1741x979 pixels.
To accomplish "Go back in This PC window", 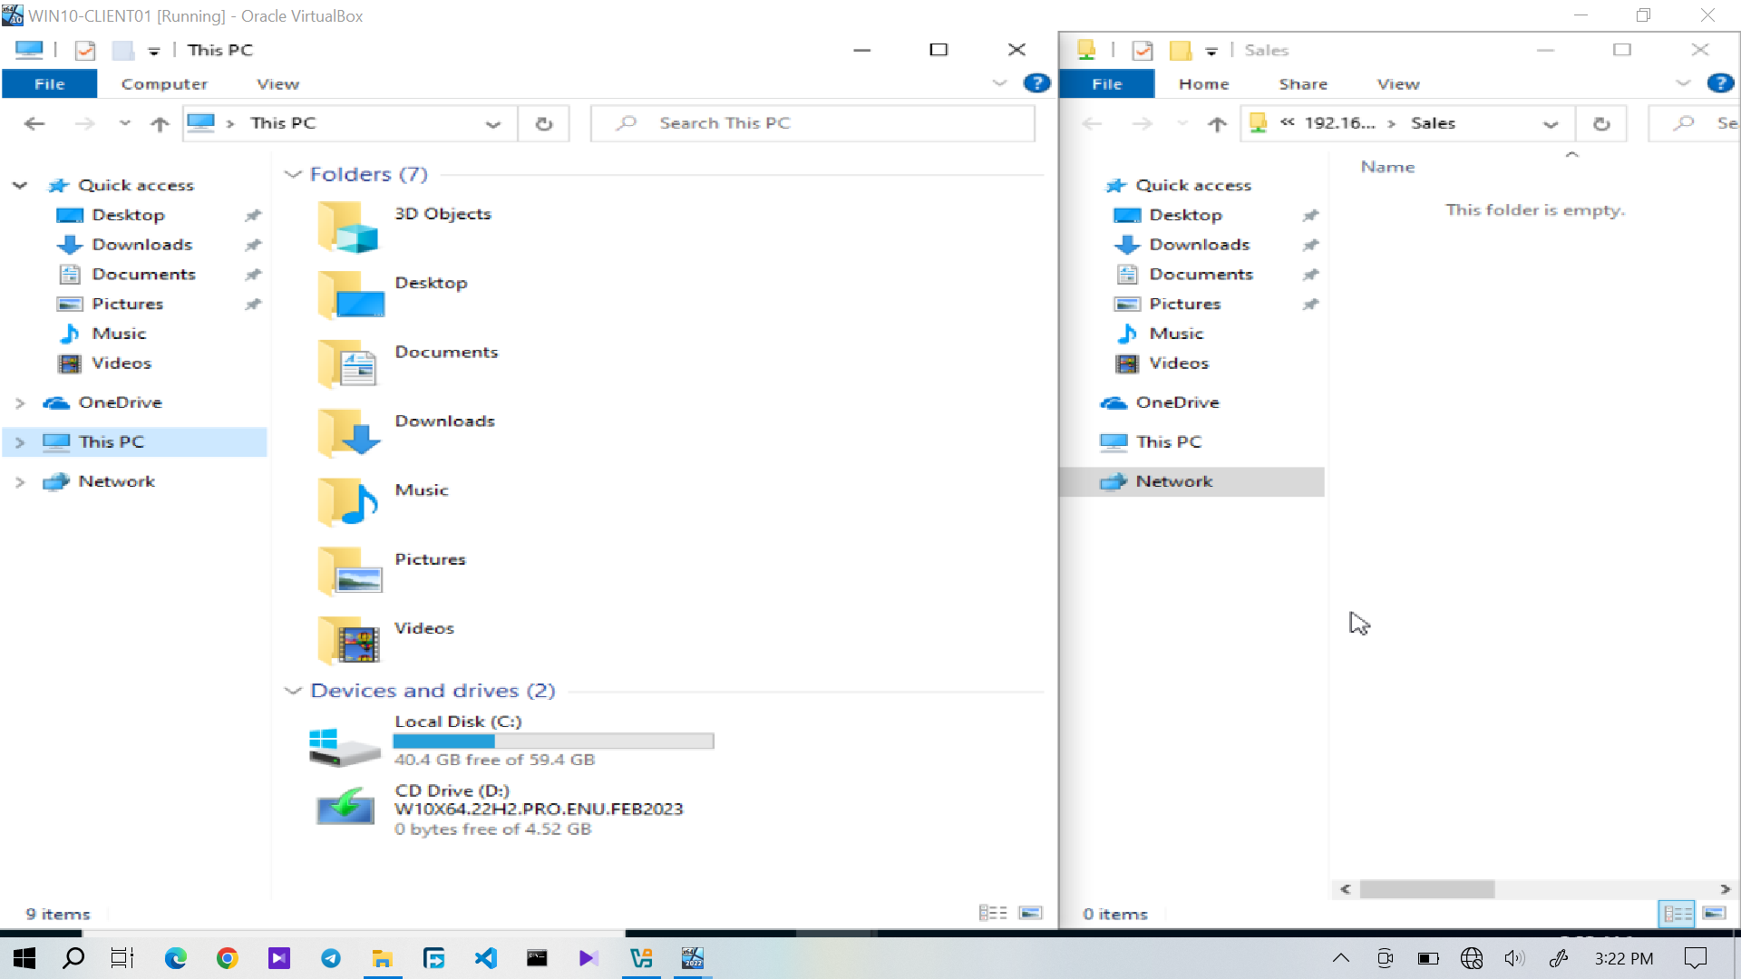I will pos(34,123).
